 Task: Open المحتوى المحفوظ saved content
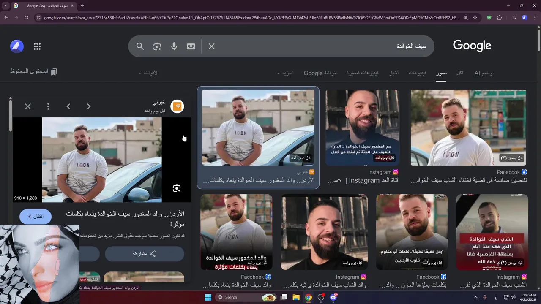pos(33,72)
